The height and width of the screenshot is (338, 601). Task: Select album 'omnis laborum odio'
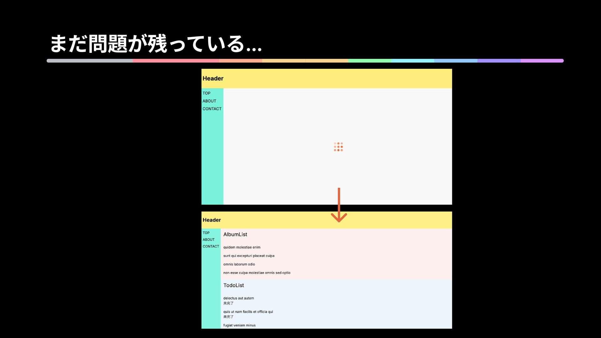coord(239,264)
